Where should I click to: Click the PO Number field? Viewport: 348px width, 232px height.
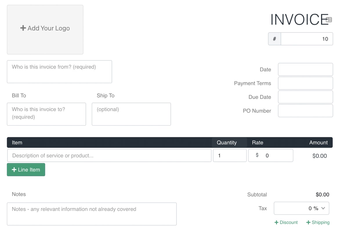[305, 110]
